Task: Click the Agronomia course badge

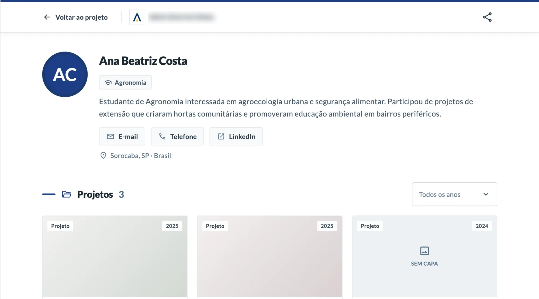Action: point(125,82)
